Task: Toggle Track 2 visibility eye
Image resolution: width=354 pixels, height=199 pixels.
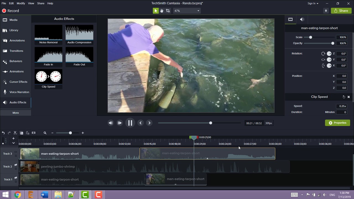Action: [x=16, y=165]
